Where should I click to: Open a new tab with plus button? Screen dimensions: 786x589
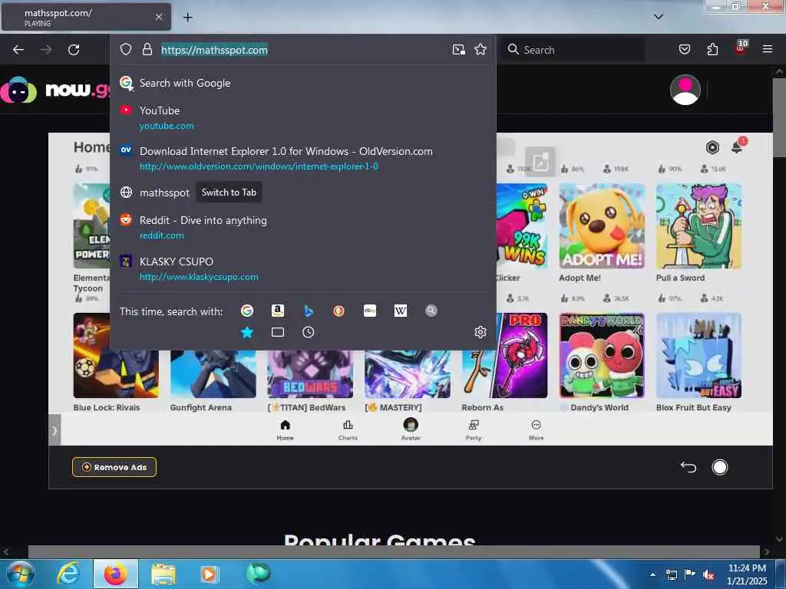[187, 17]
